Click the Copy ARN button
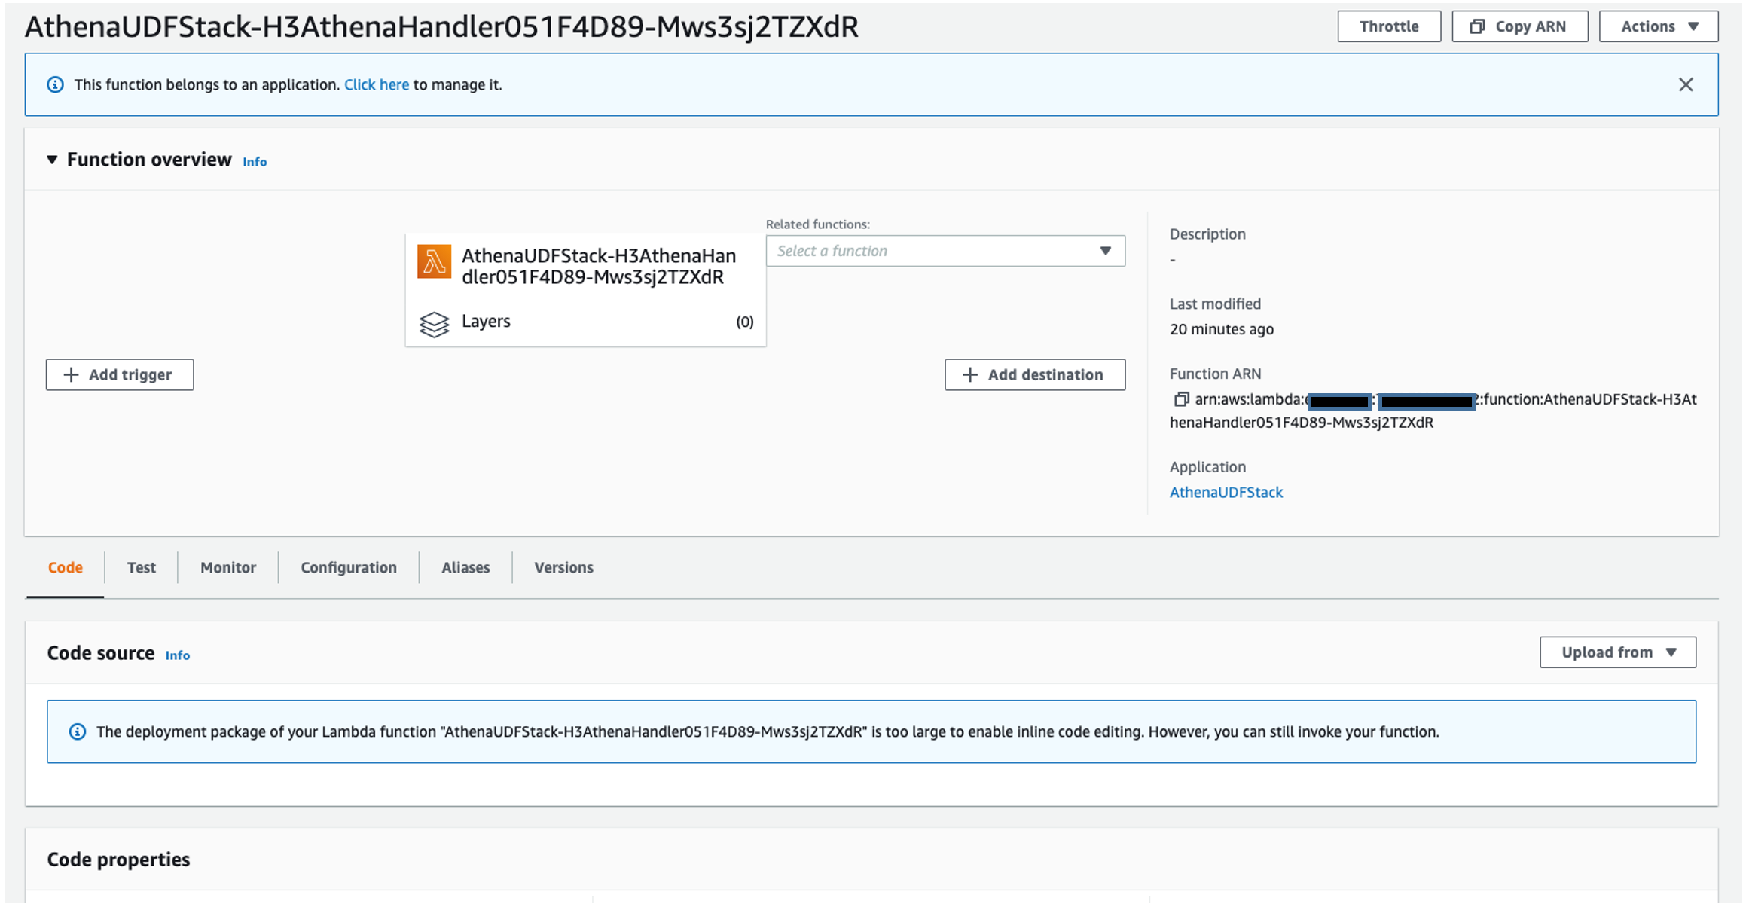 coord(1519,26)
